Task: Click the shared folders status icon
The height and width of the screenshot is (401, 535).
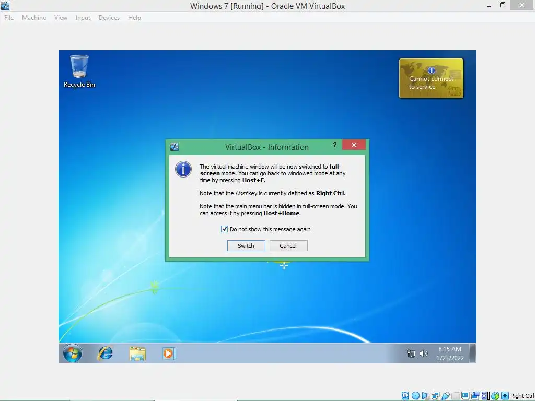Action: pyautogui.click(x=456, y=396)
